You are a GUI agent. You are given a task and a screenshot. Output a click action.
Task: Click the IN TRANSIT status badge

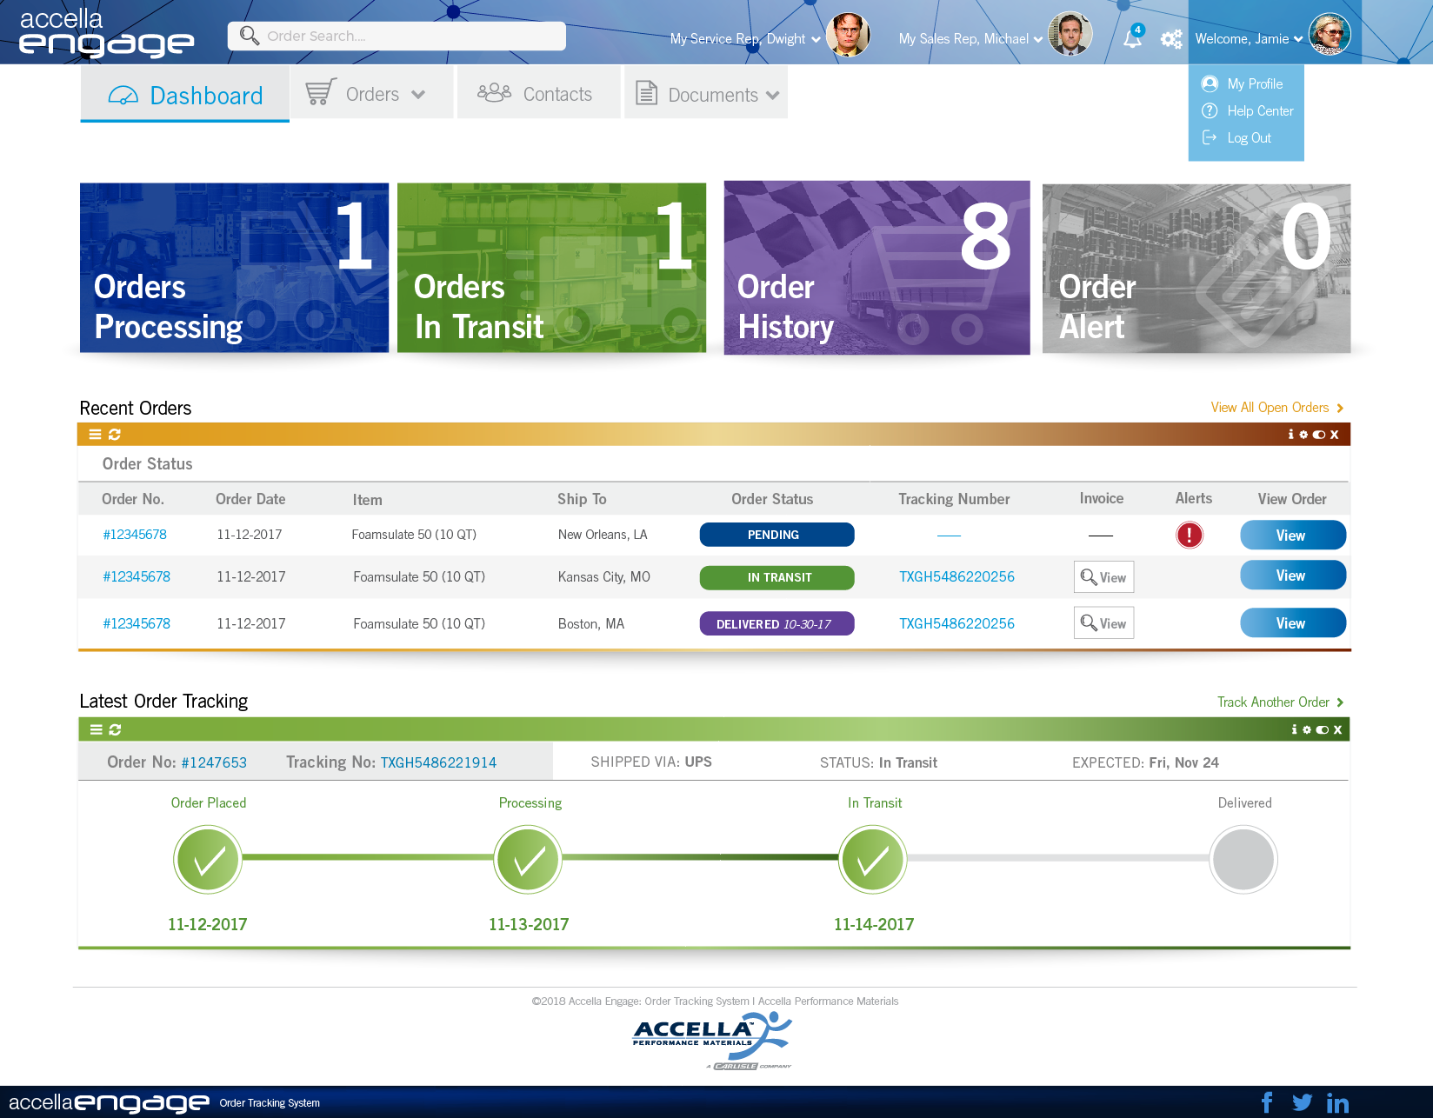[777, 577]
